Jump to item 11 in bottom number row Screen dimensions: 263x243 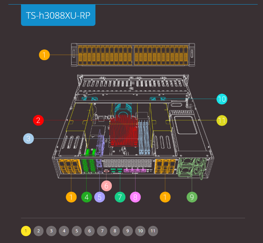153,231
